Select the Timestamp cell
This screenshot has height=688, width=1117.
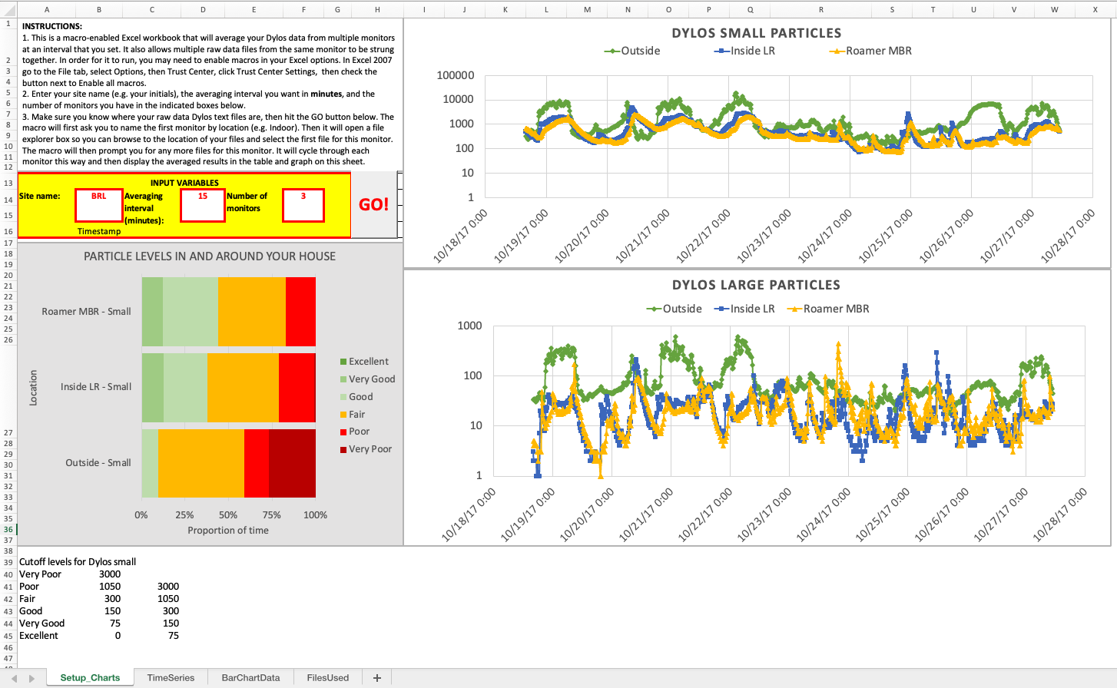coord(99,231)
